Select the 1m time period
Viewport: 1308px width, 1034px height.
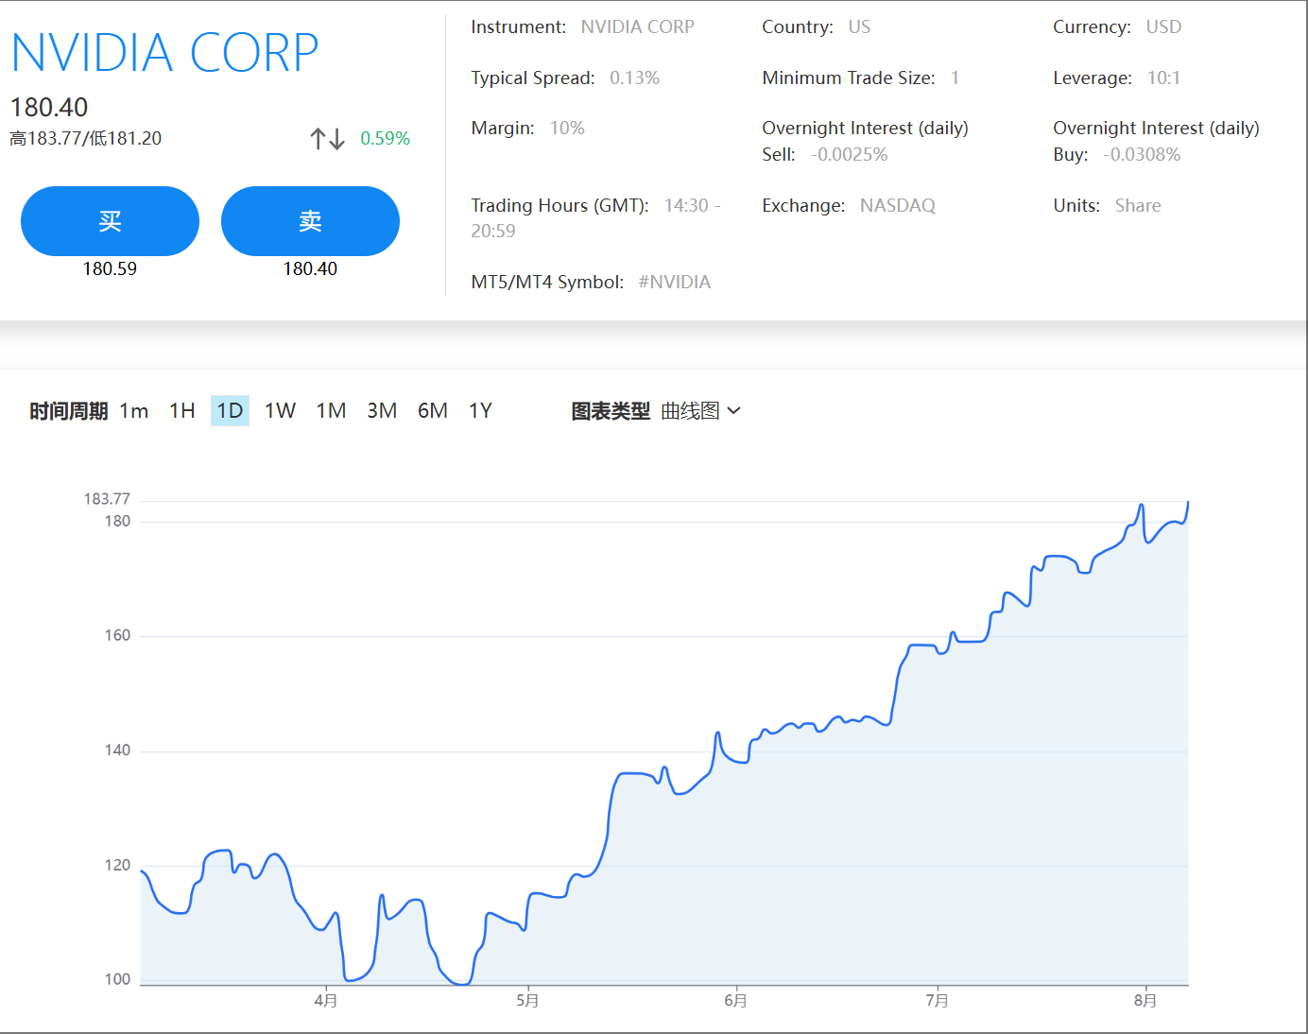pos(134,411)
